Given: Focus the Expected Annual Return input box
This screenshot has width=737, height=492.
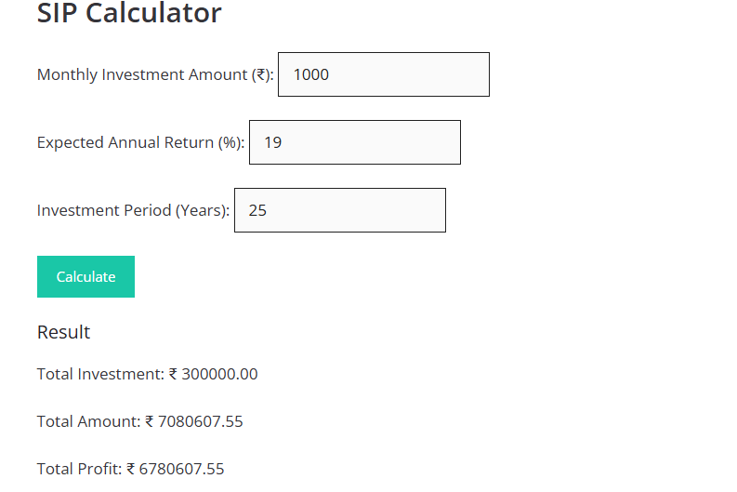Looking at the screenshot, I should pos(354,142).
